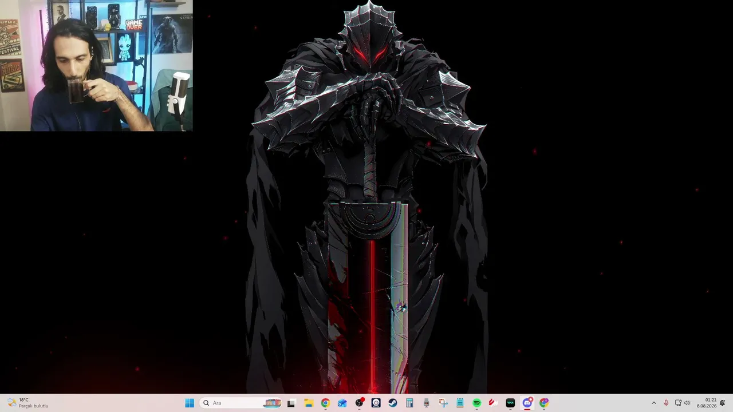Launch Steam from the taskbar
The width and height of the screenshot is (733, 412).
393,403
